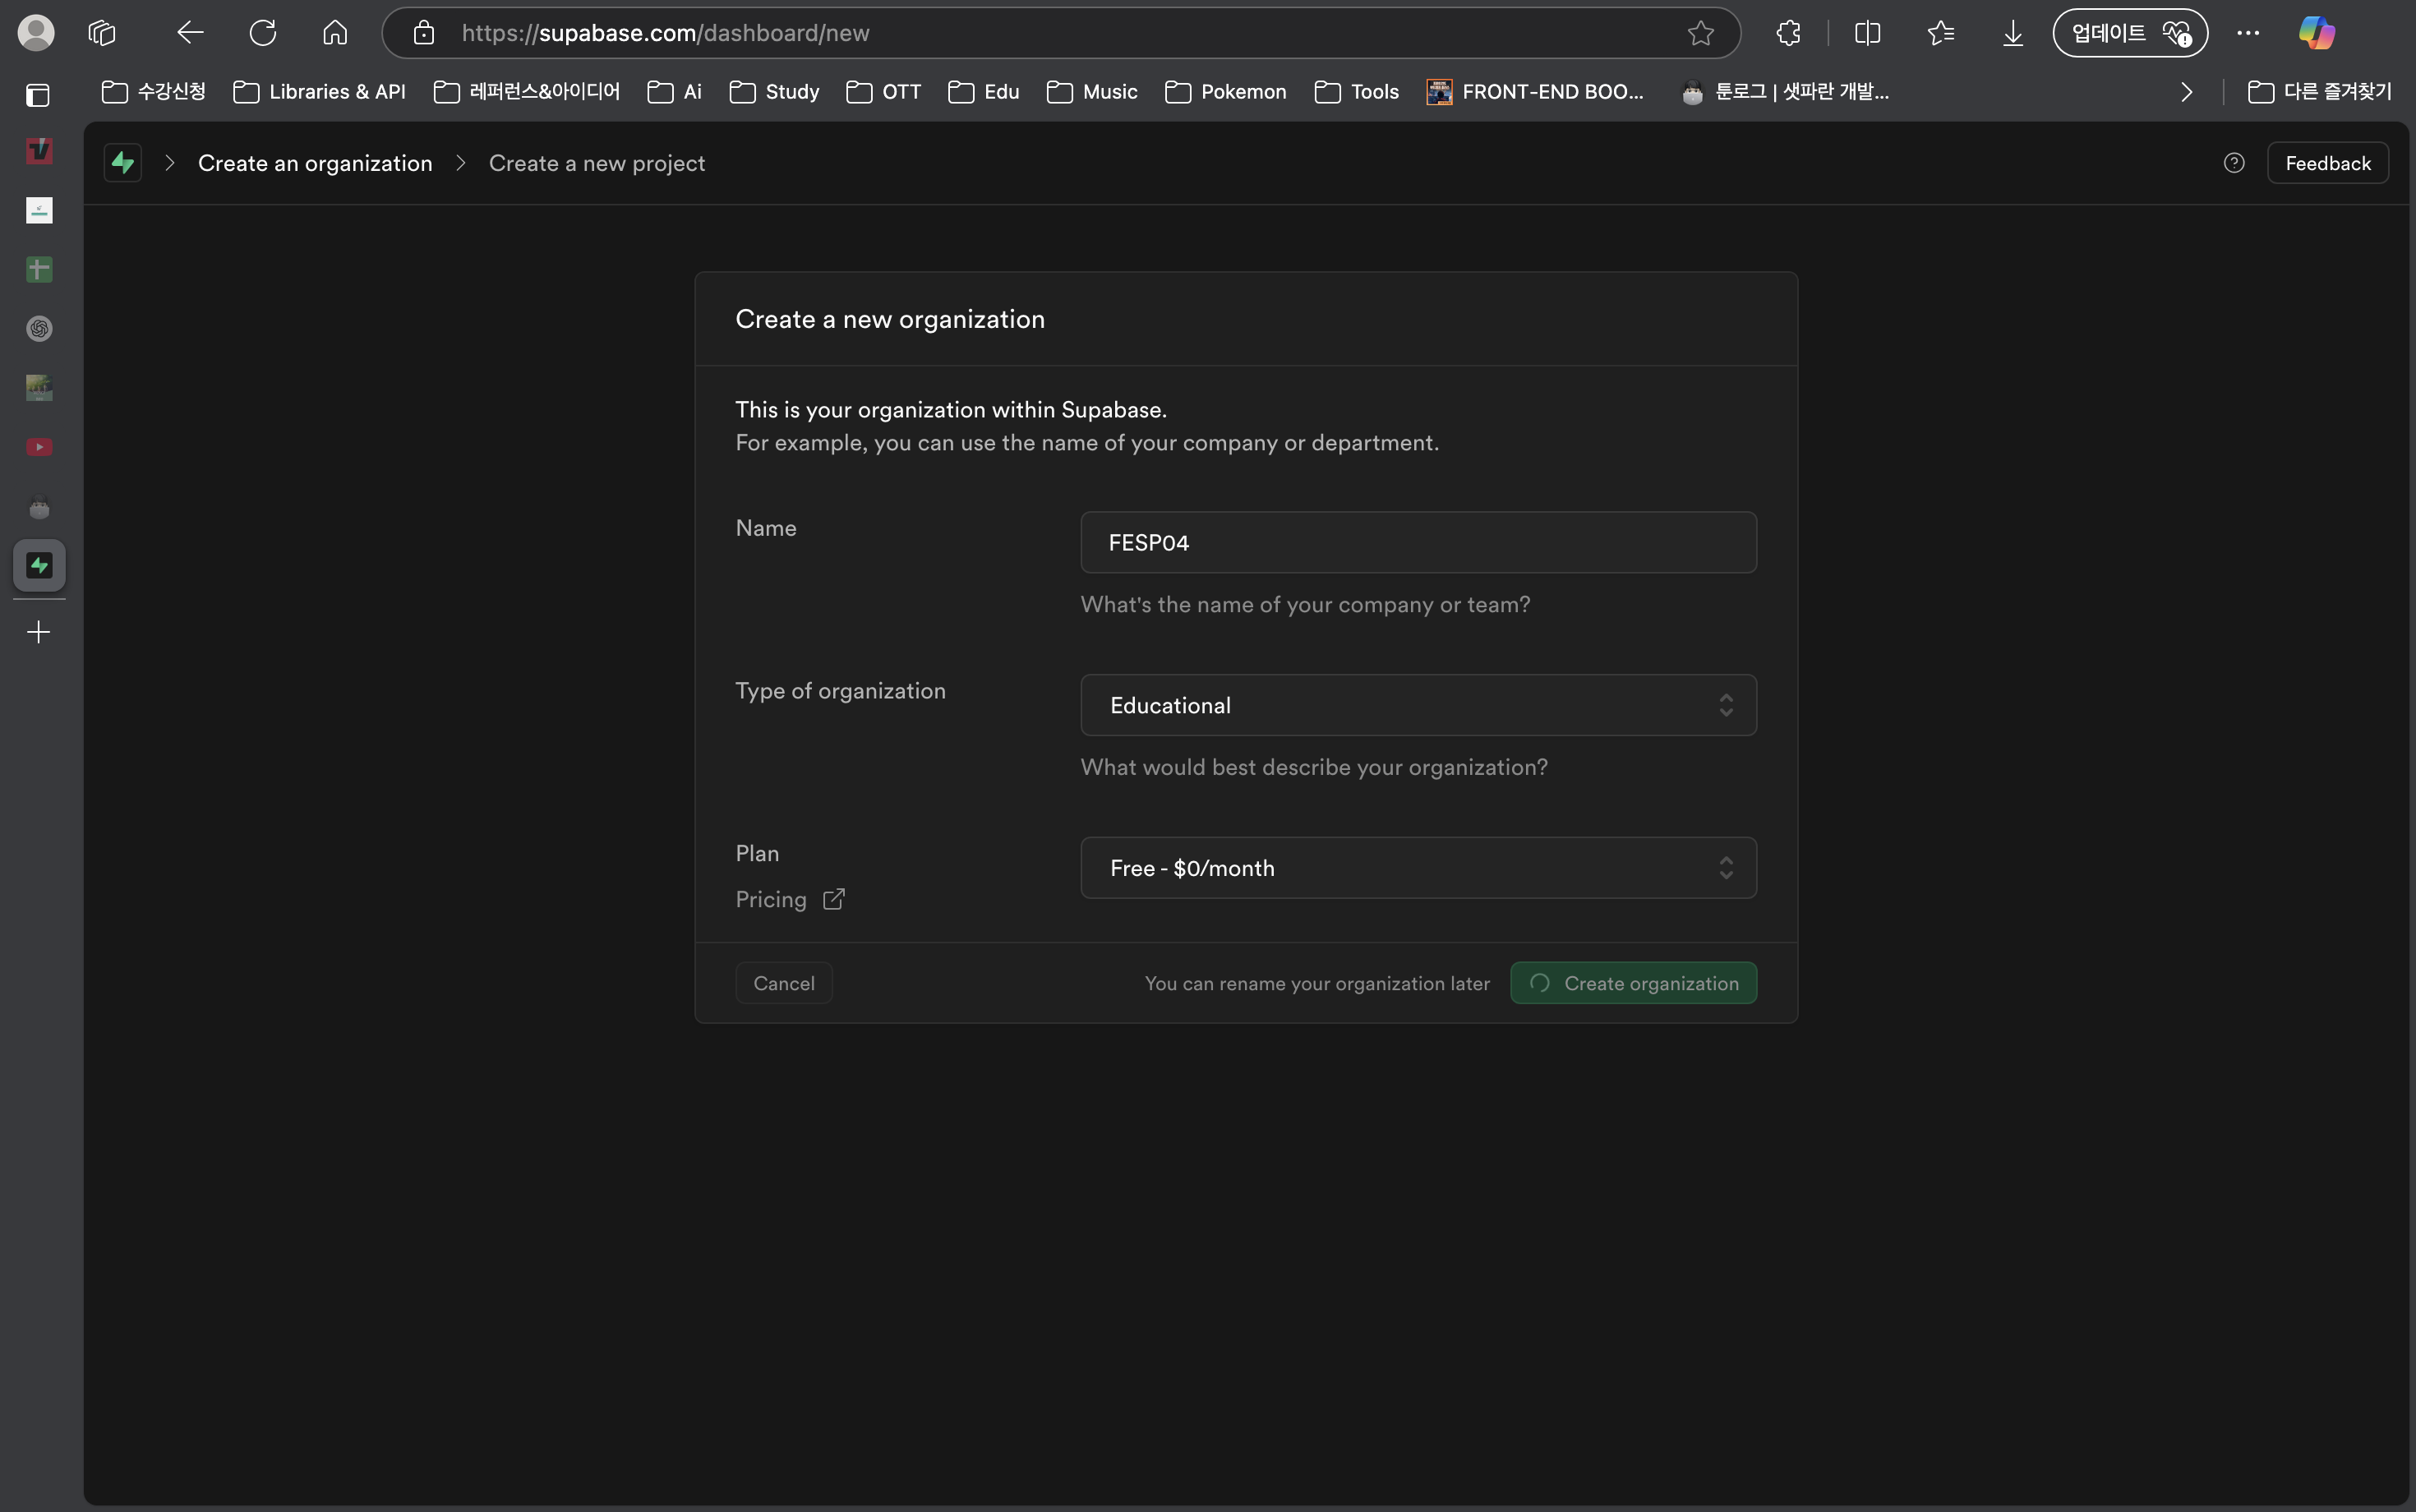This screenshot has height=1512, width=2416.
Task: Add this page to favorites with the star
Action: click(1701, 33)
